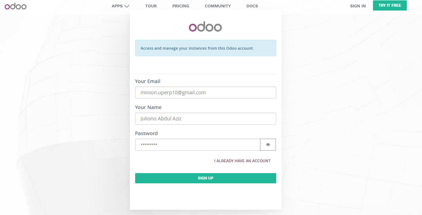
Task: Click the Odoo logo in top-left corner
Action: 16,6
